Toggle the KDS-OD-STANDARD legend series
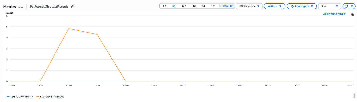Image resolution: width=357 pixels, height=102 pixels. tap(50, 97)
